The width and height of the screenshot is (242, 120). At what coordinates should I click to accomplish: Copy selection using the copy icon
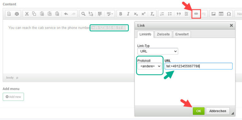pyautogui.click(x=34, y=14)
